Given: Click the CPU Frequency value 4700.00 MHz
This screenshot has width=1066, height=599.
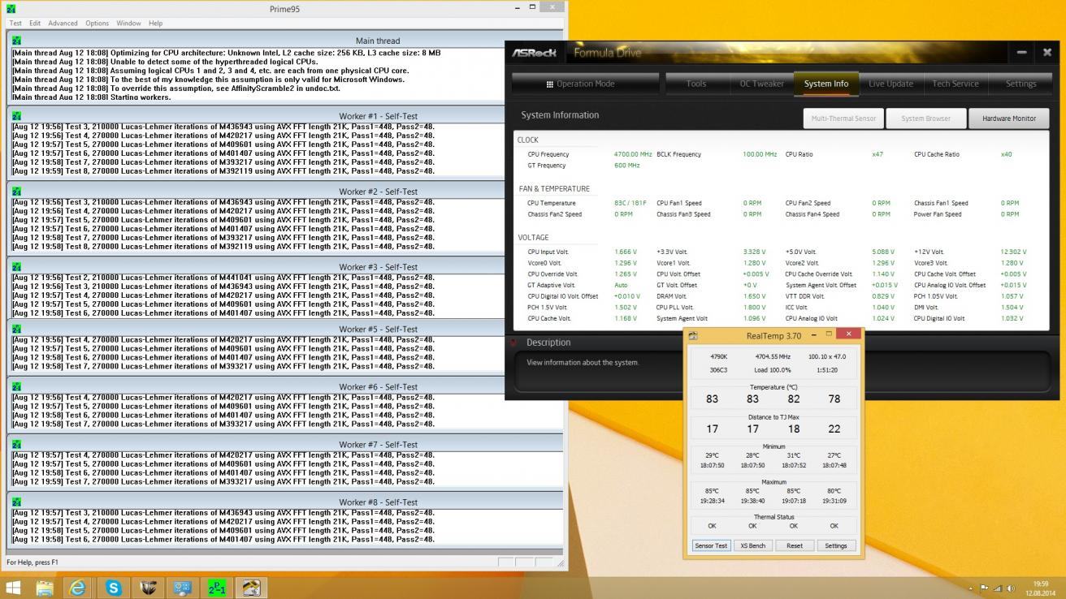Looking at the screenshot, I should click(x=633, y=154).
